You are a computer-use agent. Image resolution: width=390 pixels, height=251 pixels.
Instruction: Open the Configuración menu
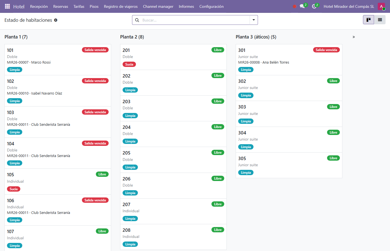tap(211, 6)
